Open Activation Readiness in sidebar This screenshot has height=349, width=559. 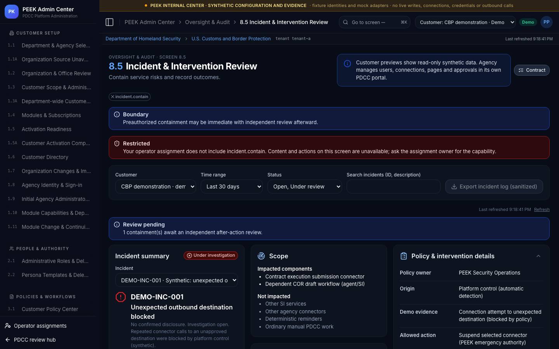[50, 129]
